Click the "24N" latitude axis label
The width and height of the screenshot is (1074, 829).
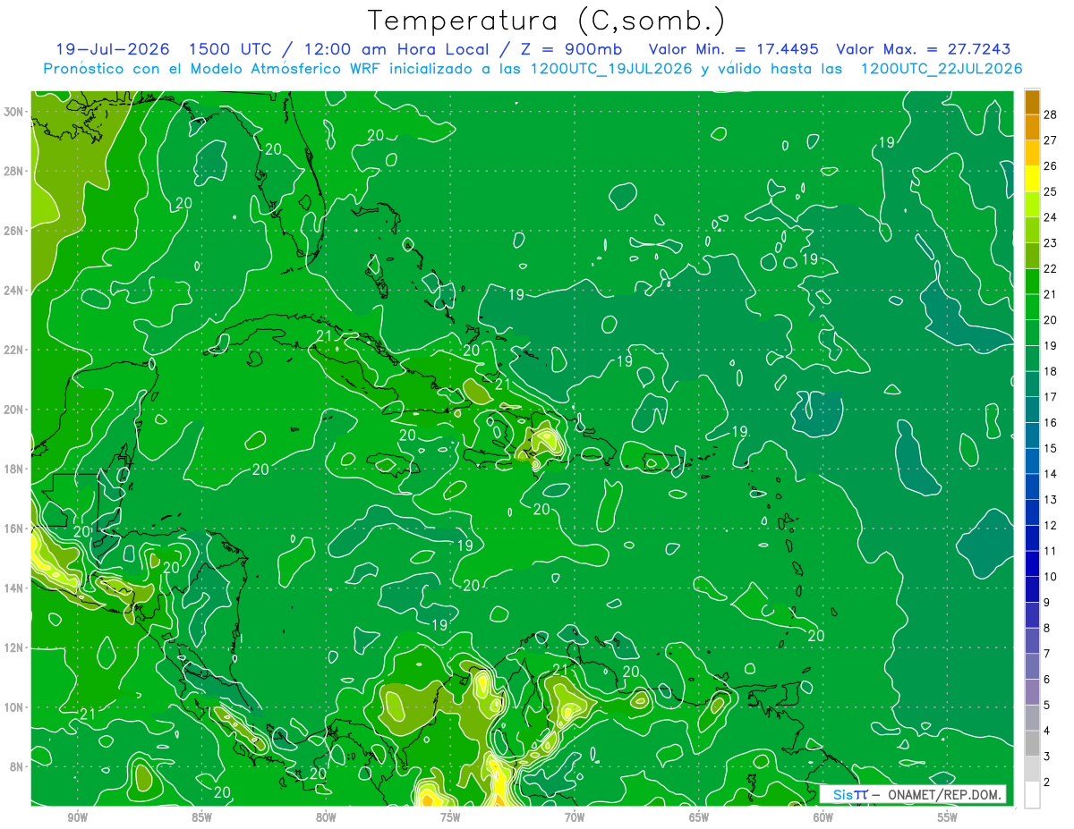click(15, 290)
